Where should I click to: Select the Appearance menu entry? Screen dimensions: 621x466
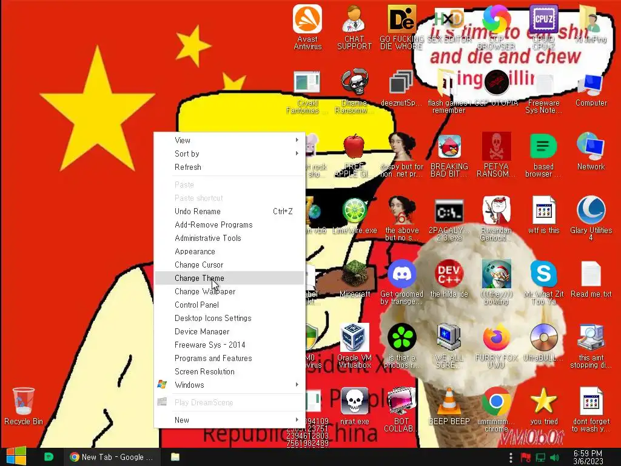point(229,252)
